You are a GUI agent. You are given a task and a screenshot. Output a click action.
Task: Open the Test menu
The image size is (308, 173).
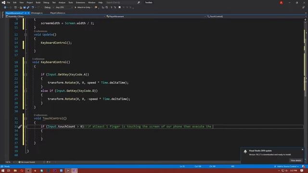[x=54, y=2]
